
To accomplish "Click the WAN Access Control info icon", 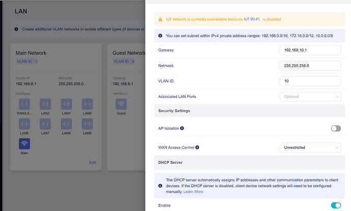I will point(197,147).
